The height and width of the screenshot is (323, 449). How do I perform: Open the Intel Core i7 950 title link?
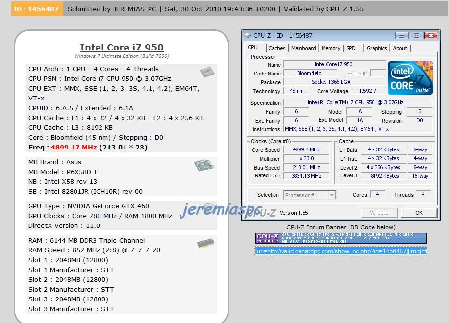click(x=122, y=47)
